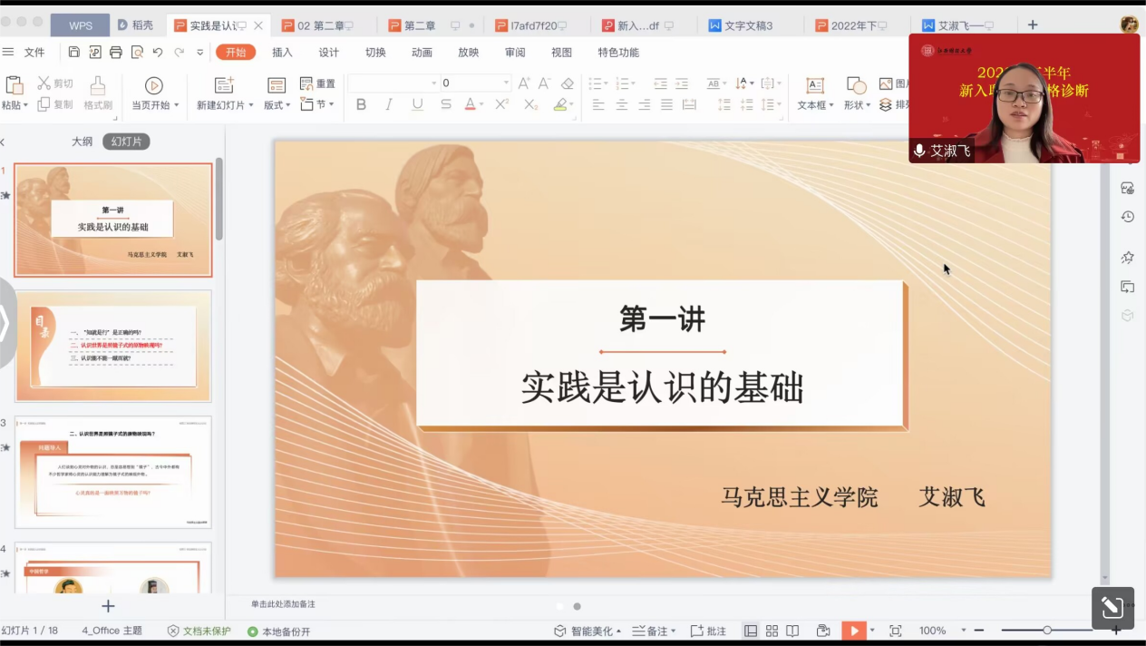The width and height of the screenshot is (1146, 646).
Task: Align text left
Action: (x=598, y=104)
